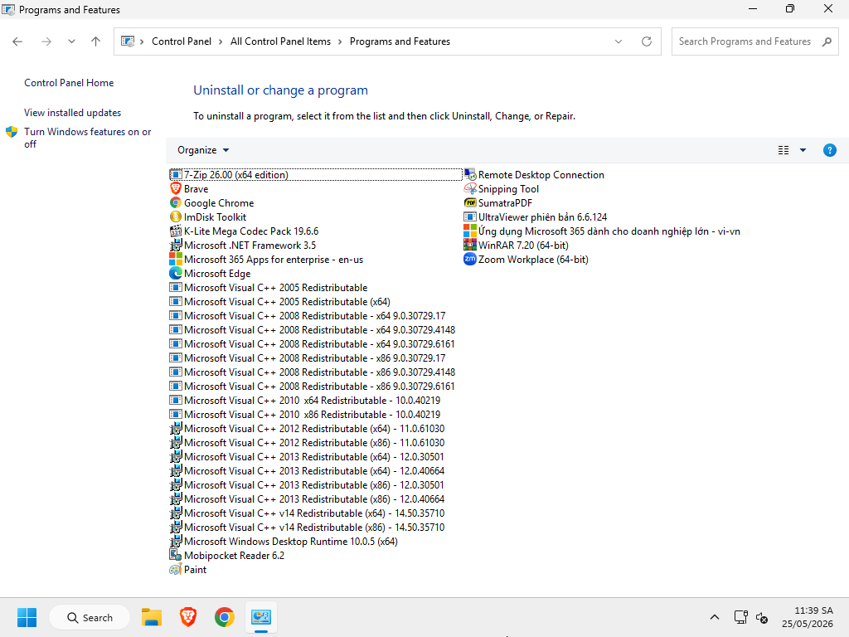Open Control Panel Home link

tap(69, 83)
